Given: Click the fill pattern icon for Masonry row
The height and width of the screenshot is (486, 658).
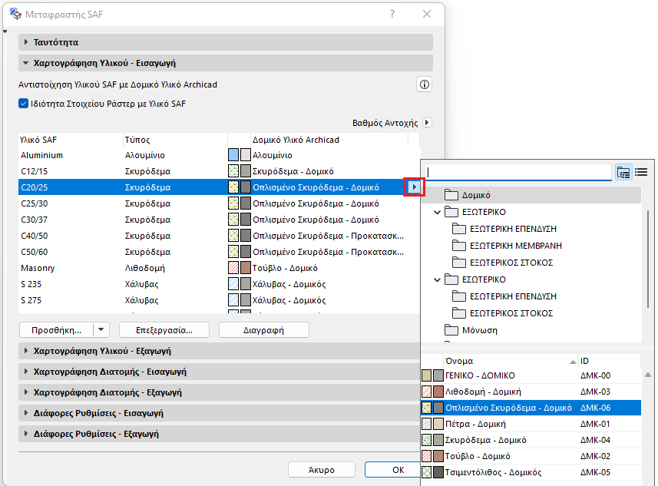Looking at the screenshot, I should pos(233,268).
